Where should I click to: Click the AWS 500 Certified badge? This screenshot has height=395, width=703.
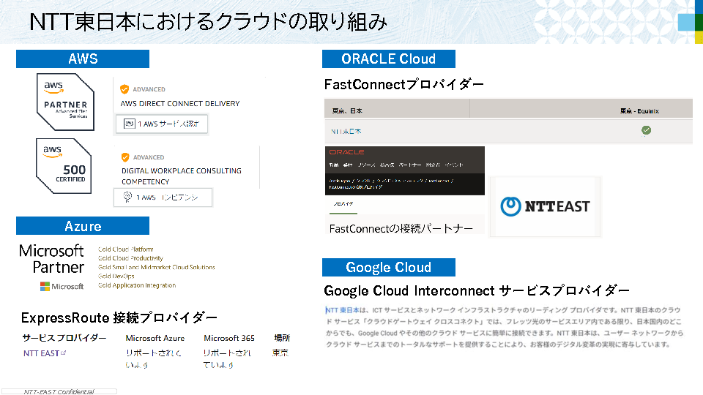pos(64,165)
